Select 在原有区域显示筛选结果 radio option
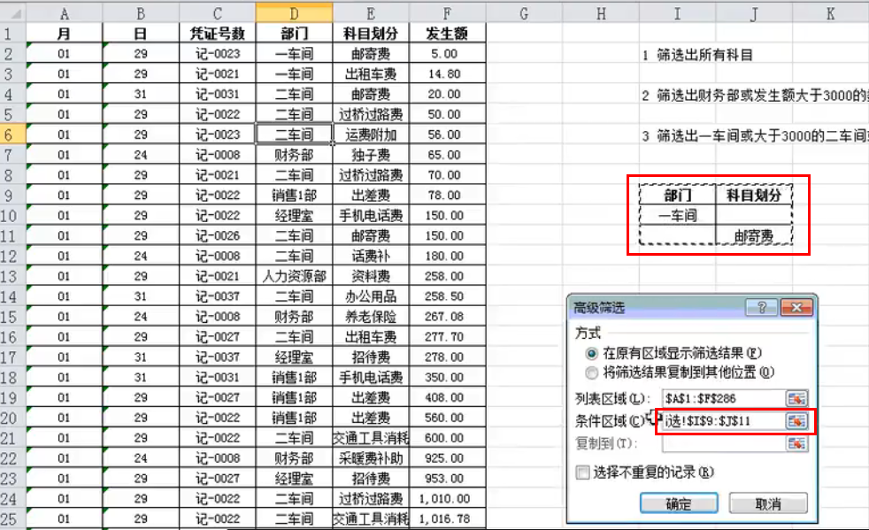This screenshot has height=530, width=869. (x=592, y=352)
